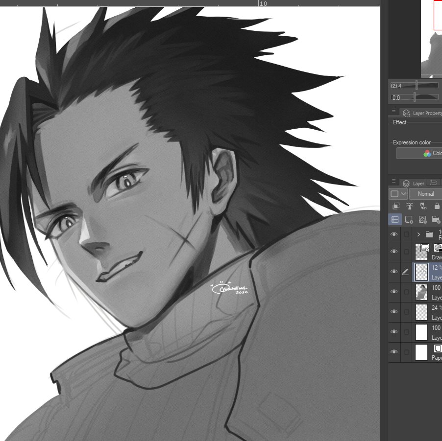This screenshot has width=442, height=441.
Task: Open the Expression color Color dropdown
Action: pyautogui.click(x=419, y=153)
